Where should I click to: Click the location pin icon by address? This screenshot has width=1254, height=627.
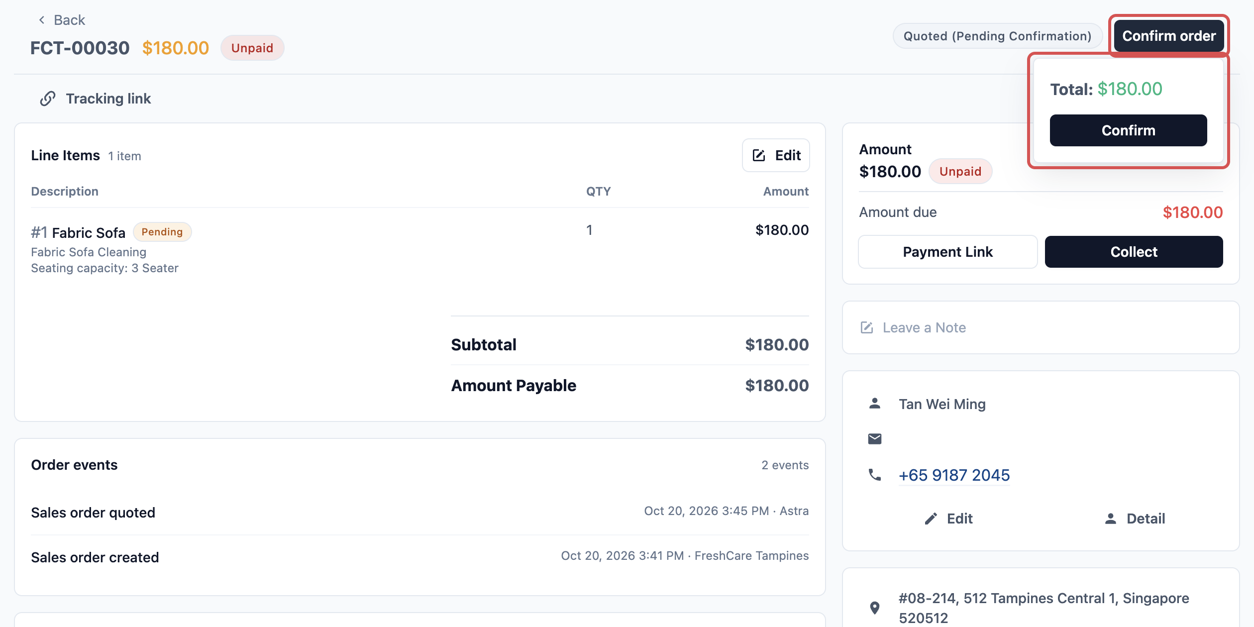click(875, 608)
